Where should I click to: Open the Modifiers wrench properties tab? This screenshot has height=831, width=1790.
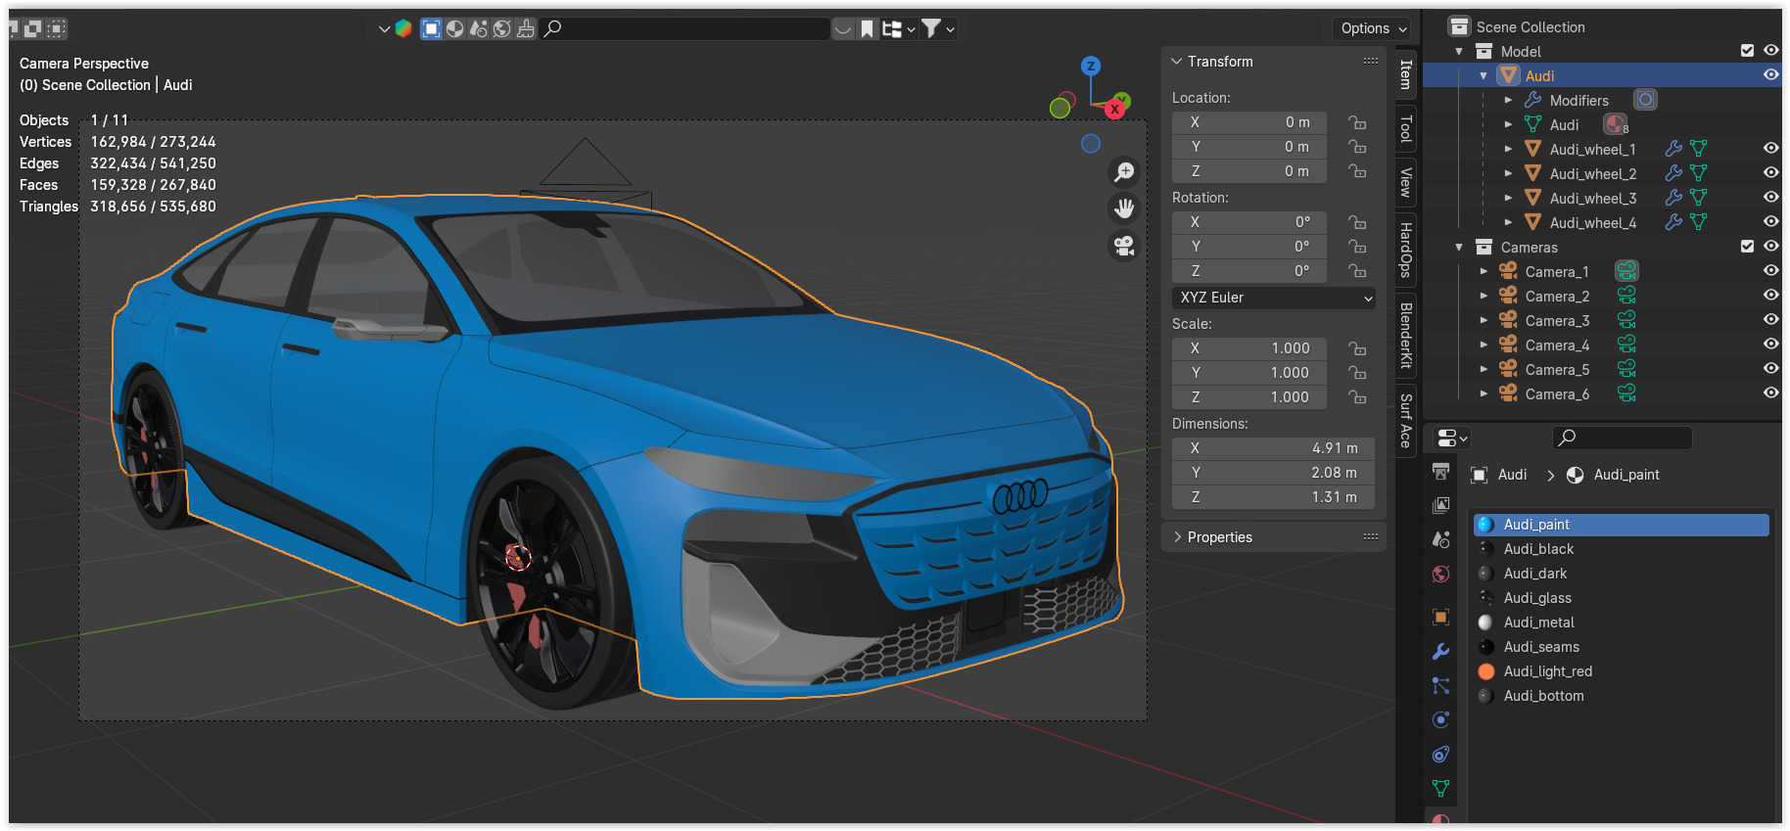1440,652
